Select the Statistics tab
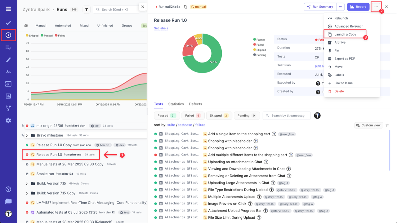 click(x=176, y=104)
